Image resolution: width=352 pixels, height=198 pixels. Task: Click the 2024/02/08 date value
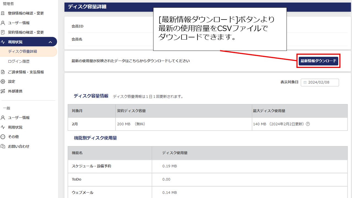point(324,82)
